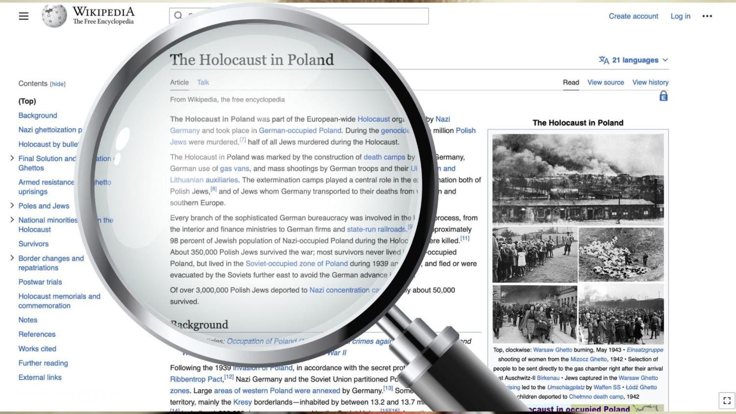The width and height of the screenshot is (736, 414).
Task: Open the Warsaw Ghetto burning photo
Action: click(x=578, y=179)
